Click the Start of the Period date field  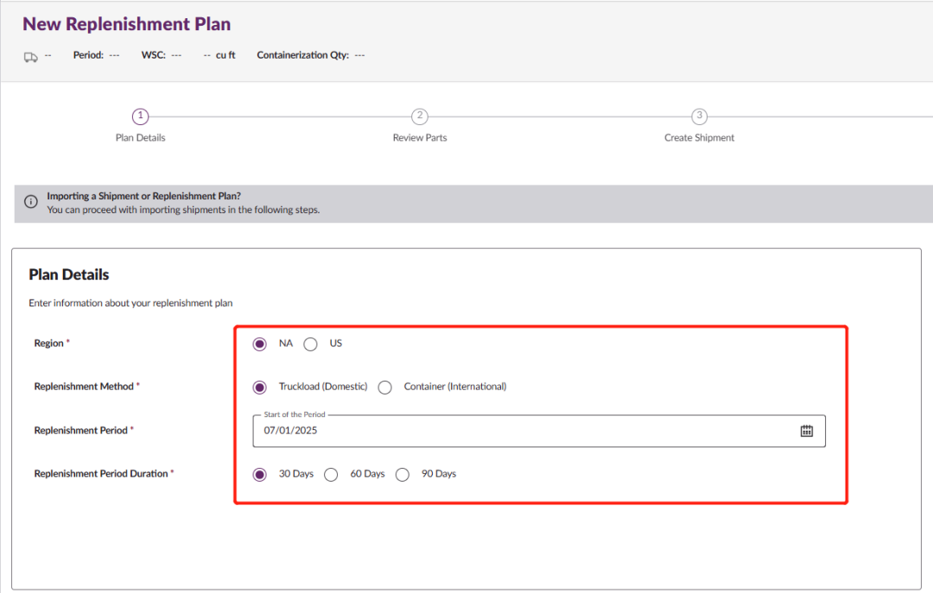(518, 431)
